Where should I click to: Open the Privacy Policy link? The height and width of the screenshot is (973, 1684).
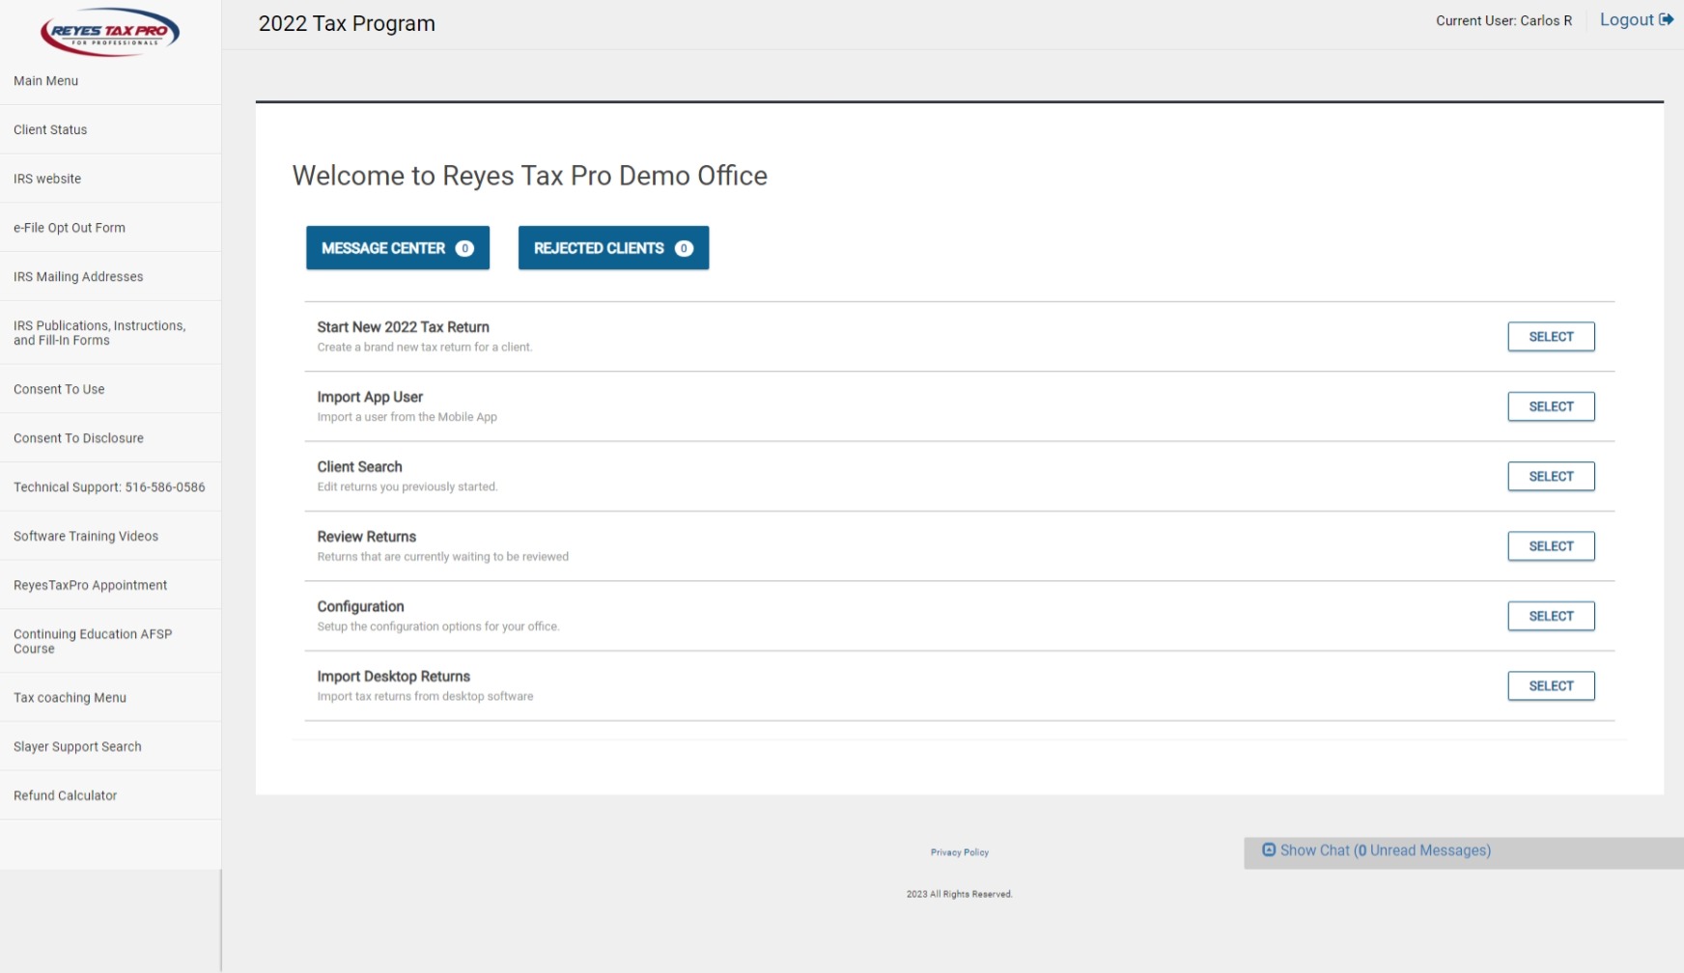pyautogui.click(x=960, y=852)
